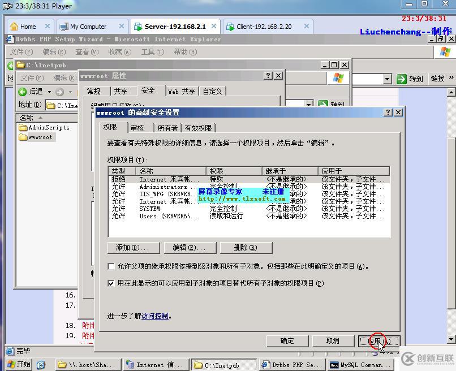The height and width of the screenshot is (371, 456).
Task: Switch to 自定义 tab in wwwroot properties
Action: [213, 91]
